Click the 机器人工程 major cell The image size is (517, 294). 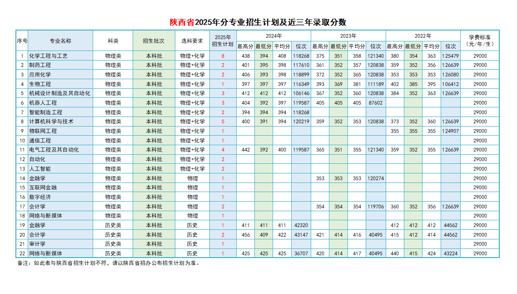click(x=43, y=103)
